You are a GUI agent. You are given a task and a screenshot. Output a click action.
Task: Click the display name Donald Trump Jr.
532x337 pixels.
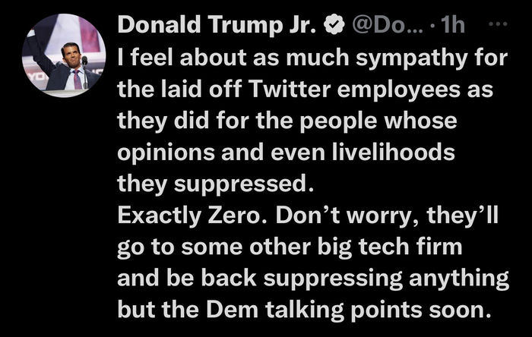click(219, 25)
